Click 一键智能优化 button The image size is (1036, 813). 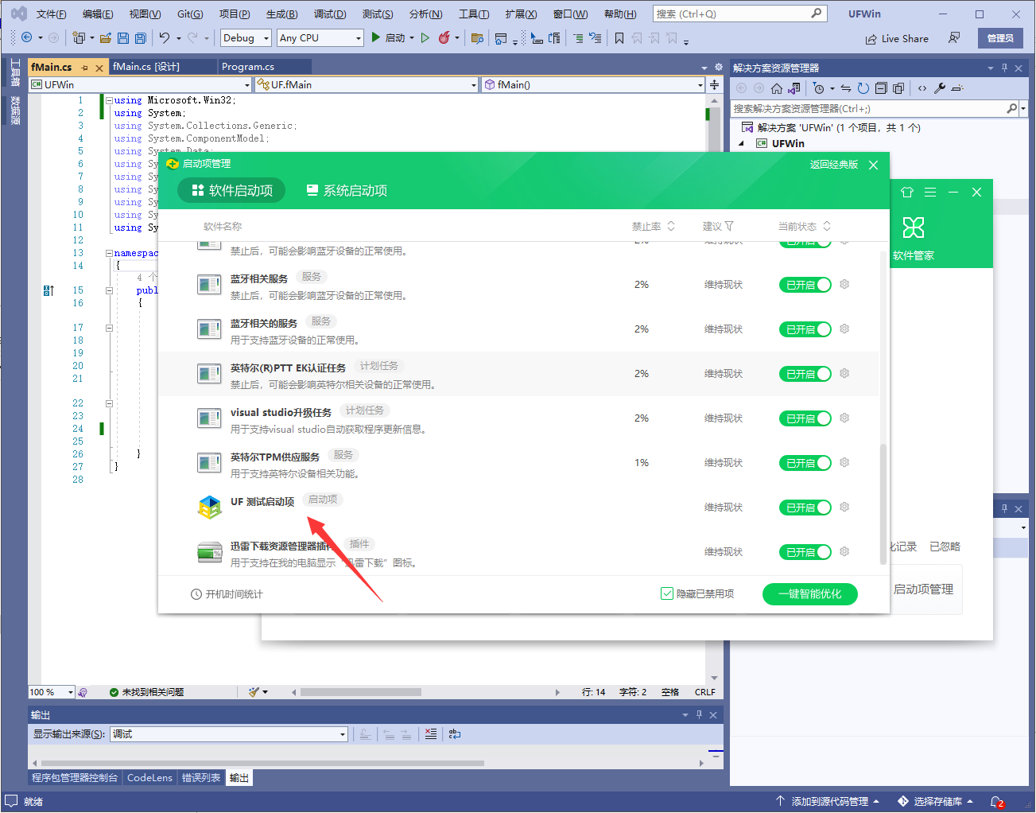pos(809,593)
